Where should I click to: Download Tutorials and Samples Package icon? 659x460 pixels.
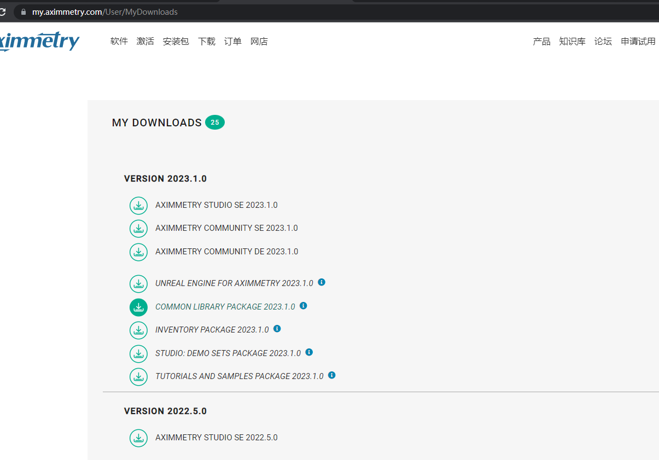pos(138,377)
